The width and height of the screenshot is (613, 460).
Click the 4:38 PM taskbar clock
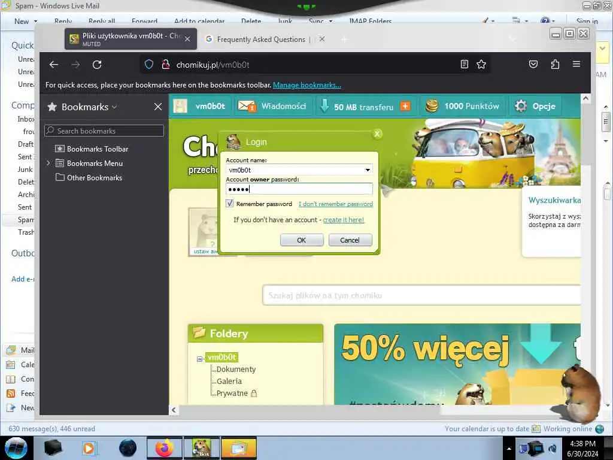(582, 448)
